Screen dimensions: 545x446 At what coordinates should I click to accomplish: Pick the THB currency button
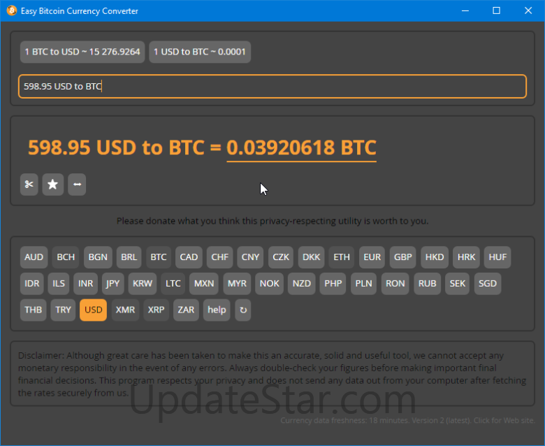point(34,310)
